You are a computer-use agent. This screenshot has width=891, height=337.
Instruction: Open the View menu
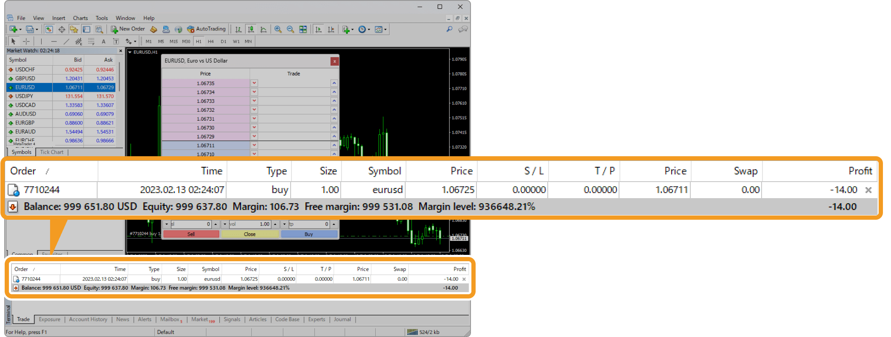[x=39, y=18]
